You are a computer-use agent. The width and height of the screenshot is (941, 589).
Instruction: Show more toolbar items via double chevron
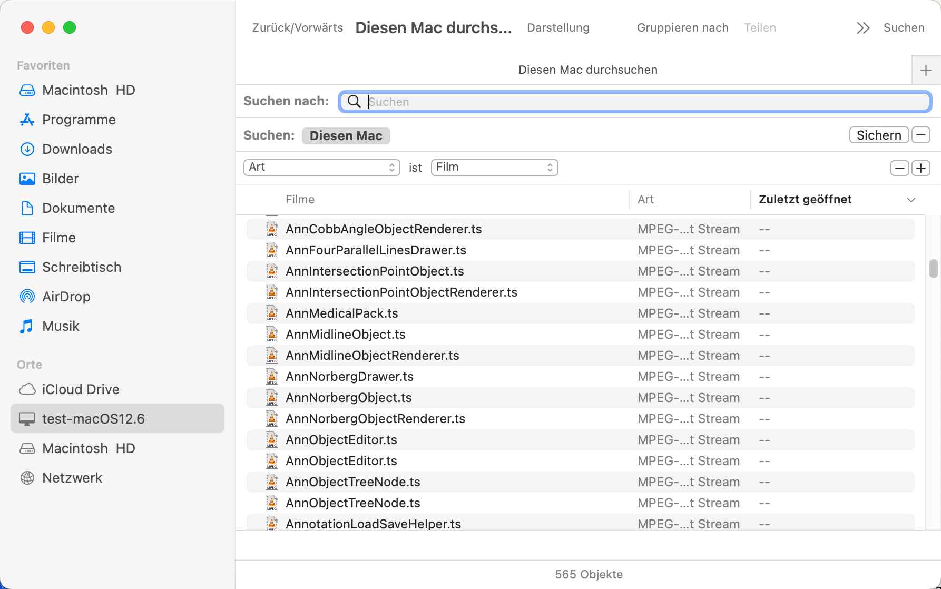point(862,28)
